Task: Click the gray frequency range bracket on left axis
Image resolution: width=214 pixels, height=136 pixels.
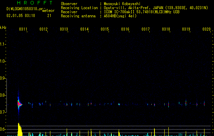Action: click(7, 96)
